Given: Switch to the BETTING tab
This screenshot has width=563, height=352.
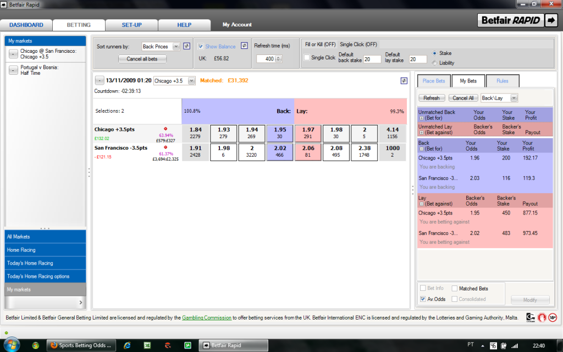Looking at the screenshot, I should pyautogui.click(x=79, y=25).
